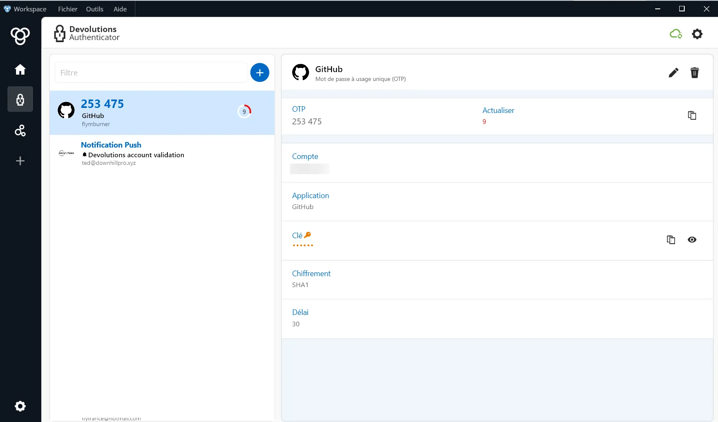Click the plus icon in left sidebar
This screenshot has width=718, height=422.
(x=20, y=161)
